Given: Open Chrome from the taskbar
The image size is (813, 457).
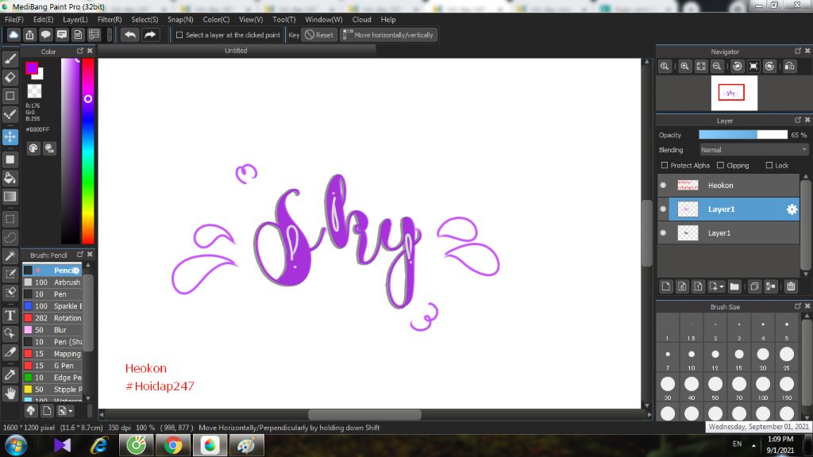Looking at the screenshot, I should point(173,445).
